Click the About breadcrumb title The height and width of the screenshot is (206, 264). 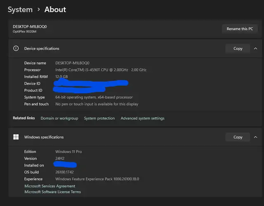tap(55, 9)
